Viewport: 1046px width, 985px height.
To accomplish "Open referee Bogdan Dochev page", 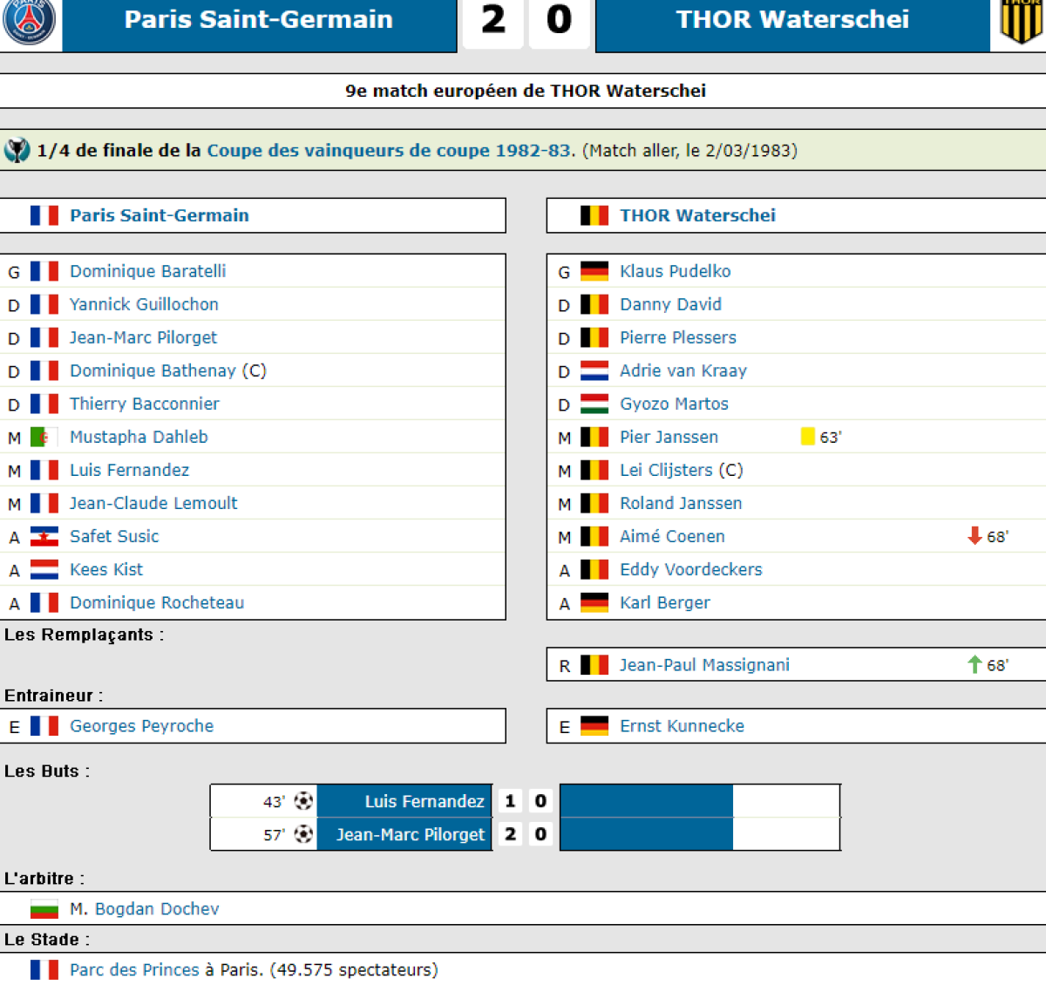I will 157,909.
